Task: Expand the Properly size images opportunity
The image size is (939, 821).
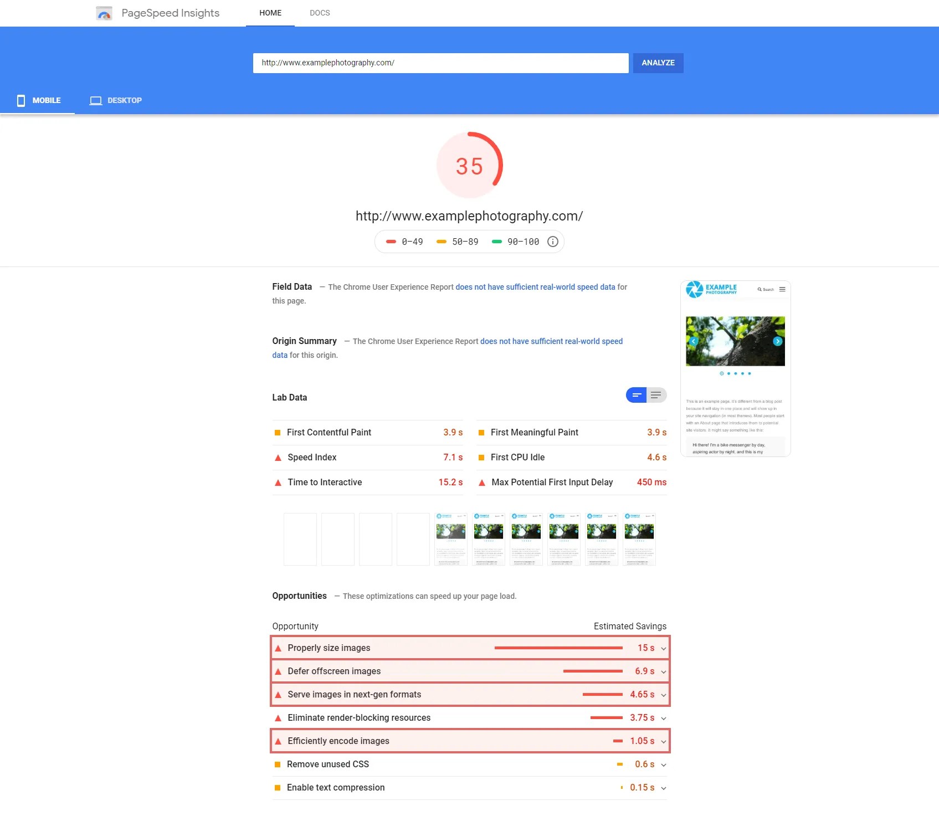Action: click(x=663, y=648)
